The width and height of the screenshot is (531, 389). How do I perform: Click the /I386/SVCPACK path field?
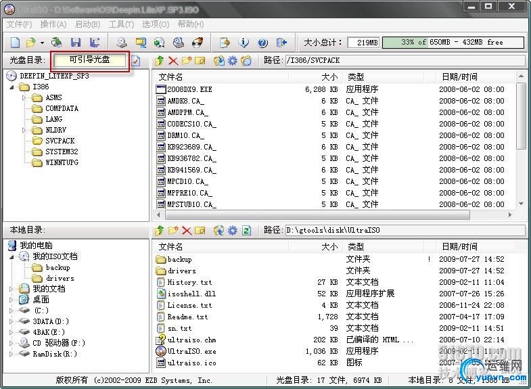[405, 61]
